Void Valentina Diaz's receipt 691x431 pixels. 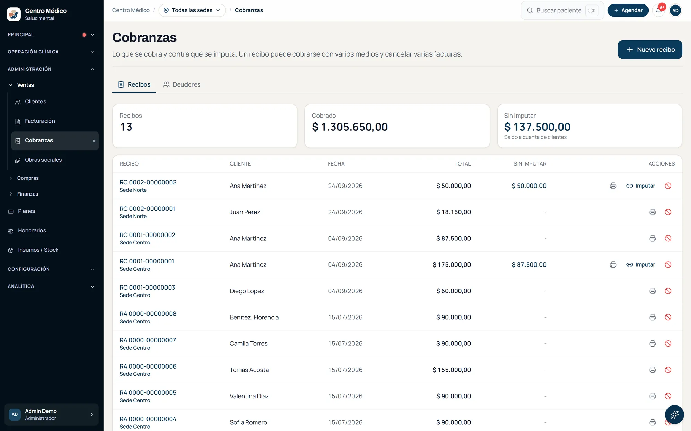(668, 396)
